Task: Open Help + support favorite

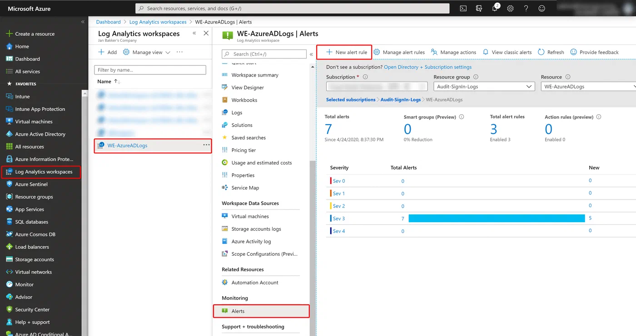Action: 32,322
